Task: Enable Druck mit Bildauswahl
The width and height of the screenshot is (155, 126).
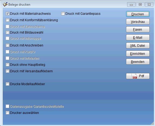Action: pyautogui.click(x=7, y=33)
